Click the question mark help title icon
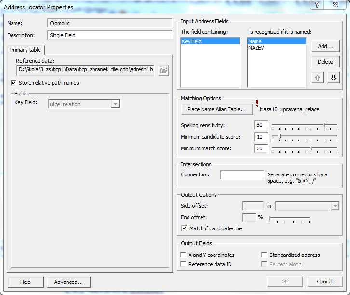Viewport: 350px width, 295px height. 317,5
